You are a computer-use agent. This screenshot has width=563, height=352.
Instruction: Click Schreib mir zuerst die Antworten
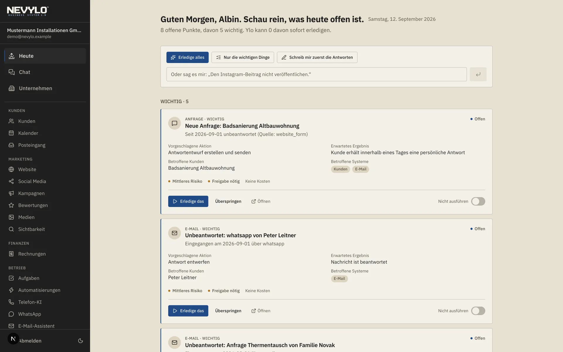click(x=317, y=57)
